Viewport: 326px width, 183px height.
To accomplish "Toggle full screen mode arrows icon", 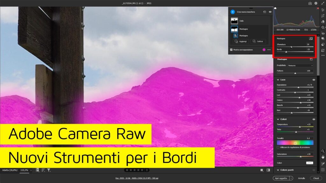I will [x=323, y=3].
